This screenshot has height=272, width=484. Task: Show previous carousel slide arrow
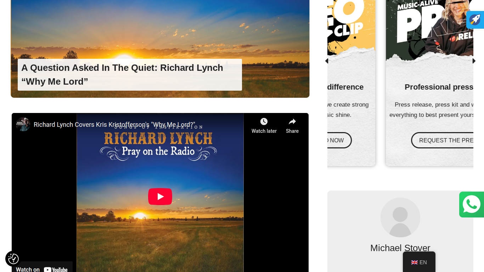[x=326, y=61]
